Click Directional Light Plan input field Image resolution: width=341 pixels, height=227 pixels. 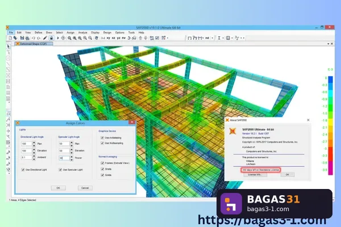tap(27, 144)
